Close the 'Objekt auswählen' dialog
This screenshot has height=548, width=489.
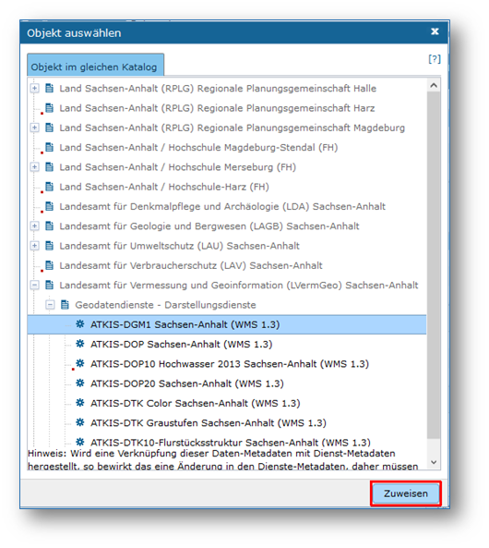435,31
